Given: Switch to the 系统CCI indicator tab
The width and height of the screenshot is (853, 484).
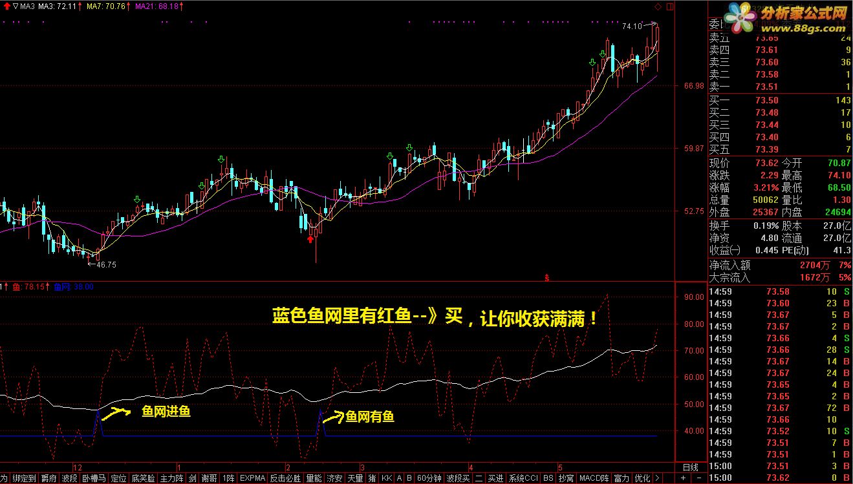Looking at the screenshot, I should [x=523, y=478].
